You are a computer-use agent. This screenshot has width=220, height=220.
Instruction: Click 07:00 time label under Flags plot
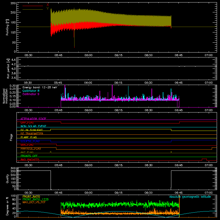pos(208,165)
